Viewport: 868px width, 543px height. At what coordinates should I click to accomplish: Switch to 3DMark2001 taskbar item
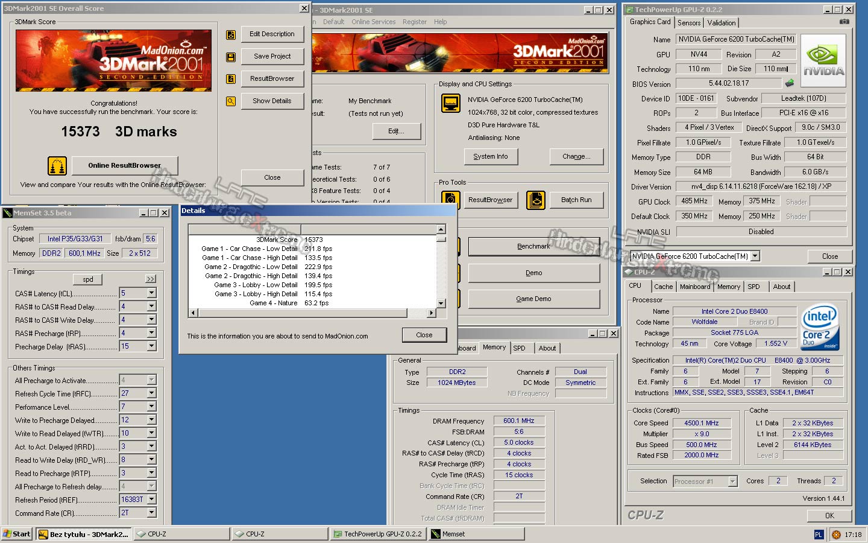(84, 534)
